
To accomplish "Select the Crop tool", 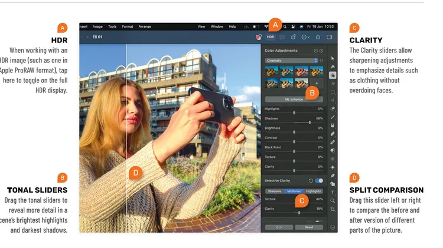I will 333,209.
